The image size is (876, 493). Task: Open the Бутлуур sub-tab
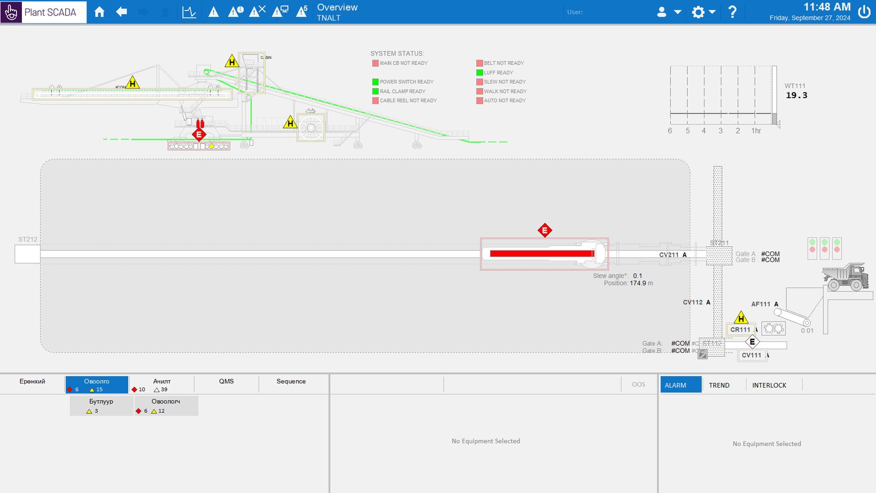101,406
